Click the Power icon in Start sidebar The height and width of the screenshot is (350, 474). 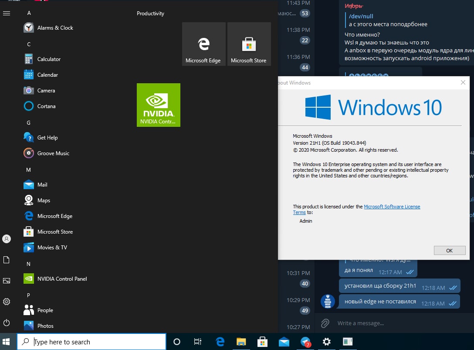[x=7, y=323]
